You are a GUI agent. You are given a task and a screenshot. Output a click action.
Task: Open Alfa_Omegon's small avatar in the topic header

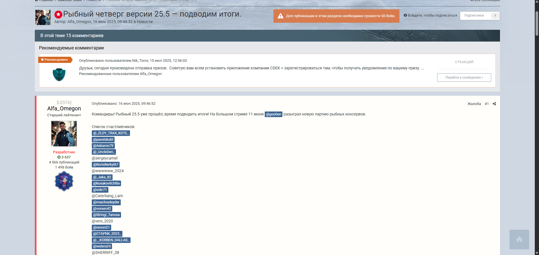tap(43, 17)
